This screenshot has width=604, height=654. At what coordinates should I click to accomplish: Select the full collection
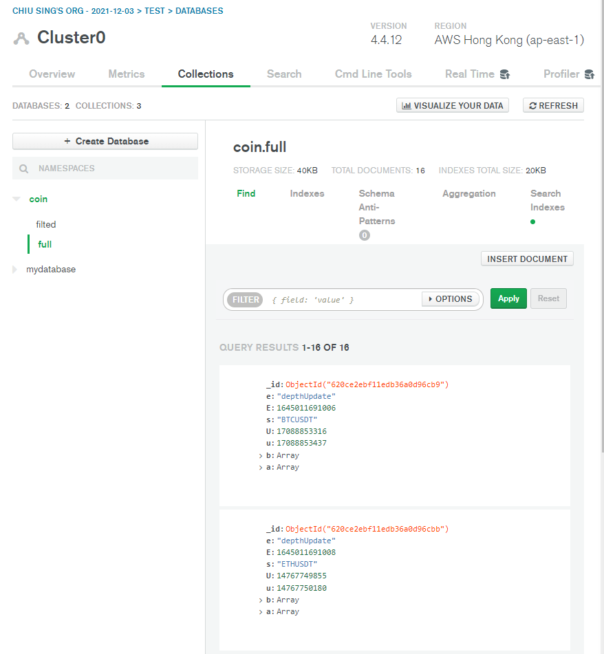pos(45,244)
